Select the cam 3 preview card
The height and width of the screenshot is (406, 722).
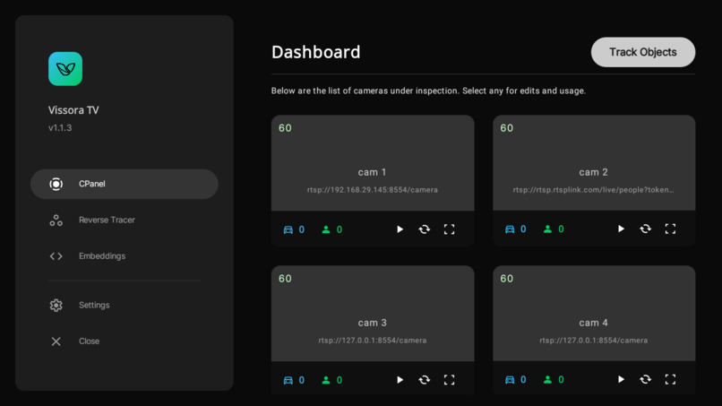point(373,314)
